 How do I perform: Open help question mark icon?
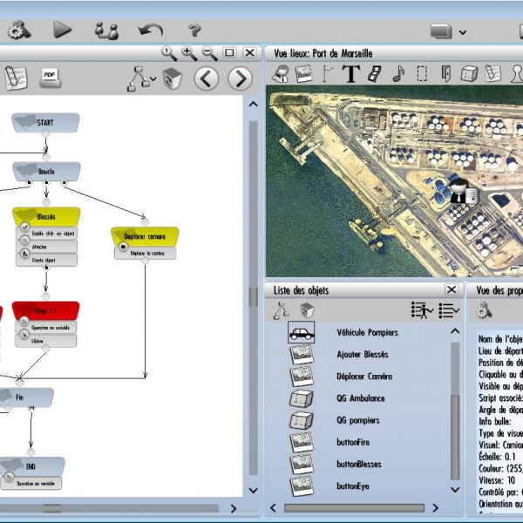point(194,31)
